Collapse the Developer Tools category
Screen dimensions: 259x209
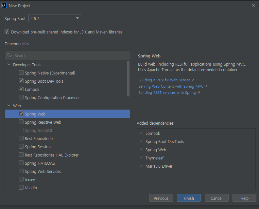(9, 65)
